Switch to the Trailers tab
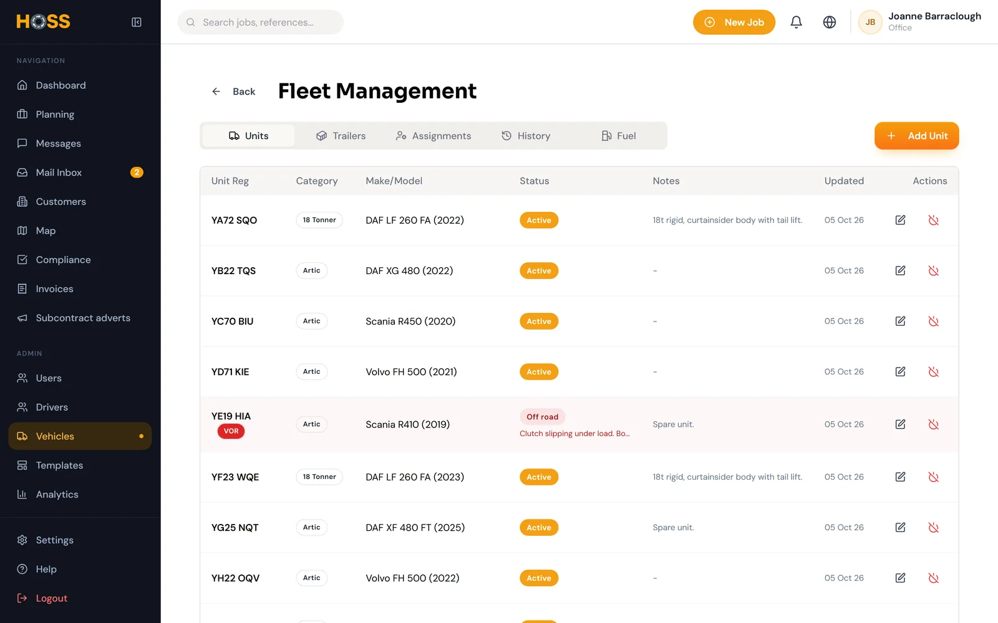The height and width of the screenshot is (623, 998). point(341,136)
